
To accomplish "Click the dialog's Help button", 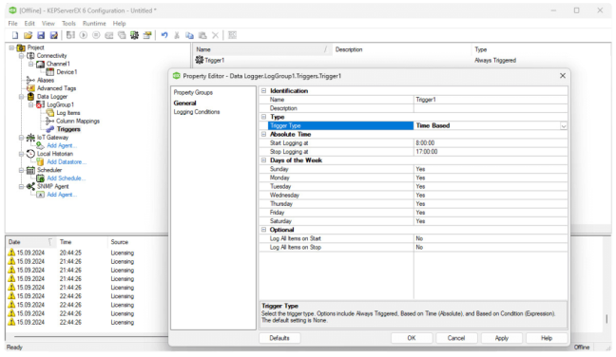I will (547, 338).
